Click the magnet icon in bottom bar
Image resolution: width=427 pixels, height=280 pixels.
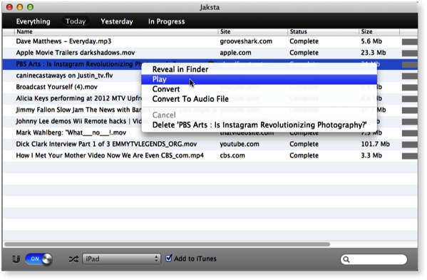(16, 259)
